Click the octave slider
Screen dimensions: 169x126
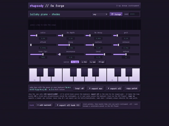[126, 54]
